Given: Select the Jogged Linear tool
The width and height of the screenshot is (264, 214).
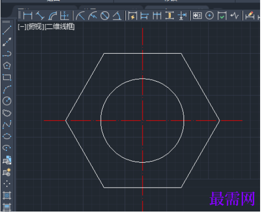Looking at the screenshot, I should click(x=234, y=16).
